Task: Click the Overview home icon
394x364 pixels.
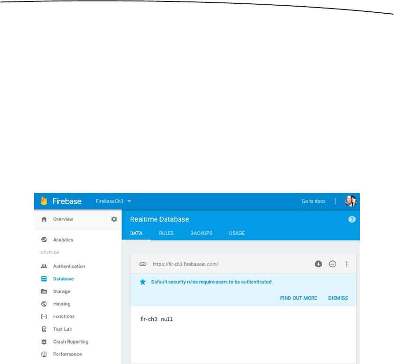Action: (x=44, y=219)
